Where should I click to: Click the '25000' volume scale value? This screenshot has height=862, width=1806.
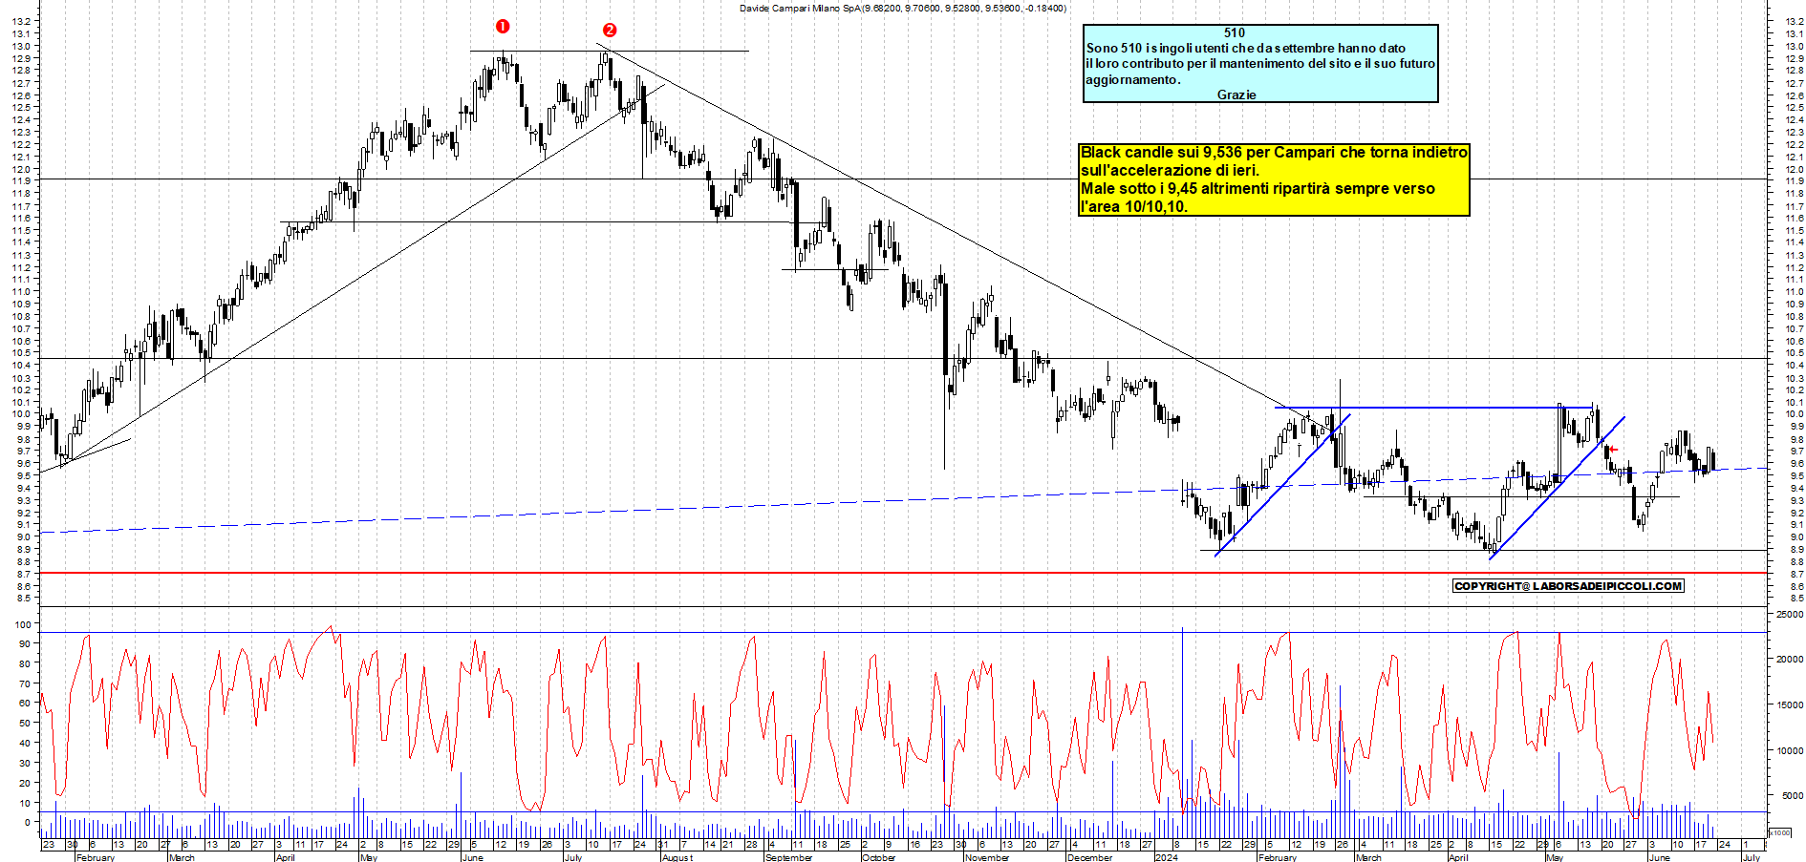[1789, 615]
